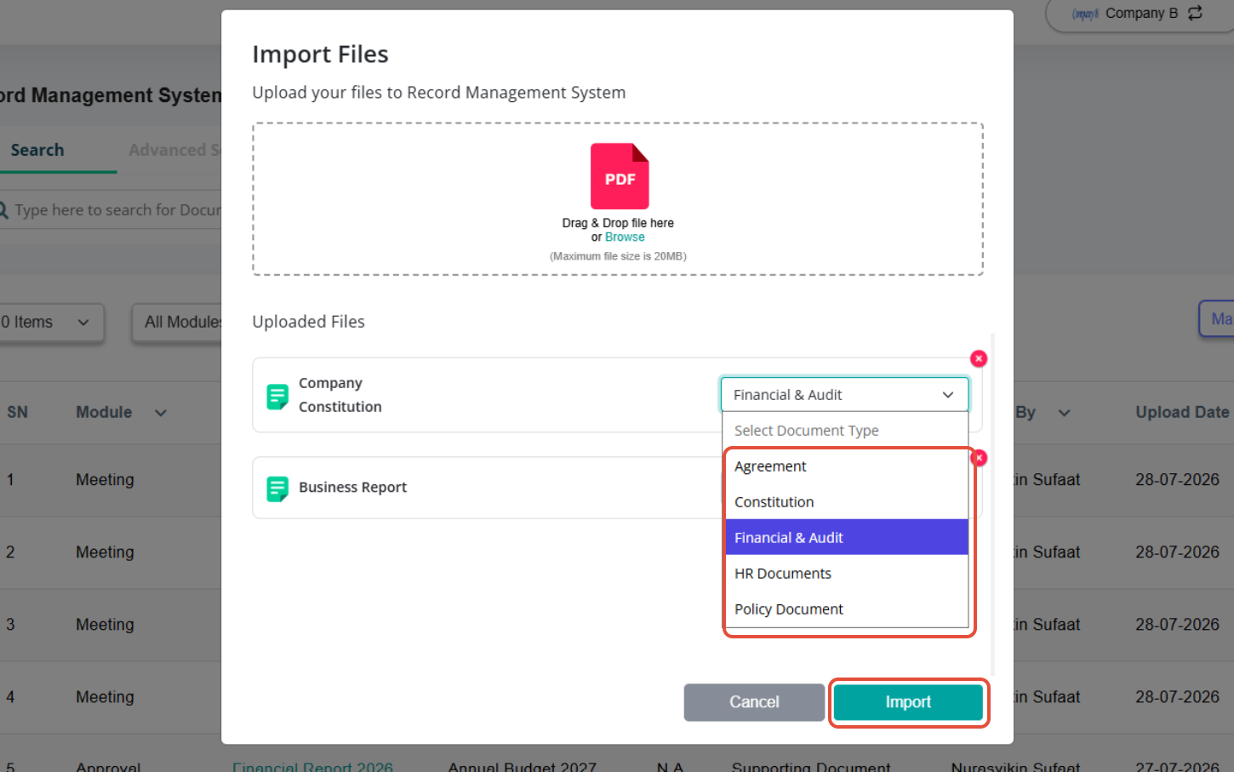Open the Financial & Audit document type dropdown

click(844, 395)
